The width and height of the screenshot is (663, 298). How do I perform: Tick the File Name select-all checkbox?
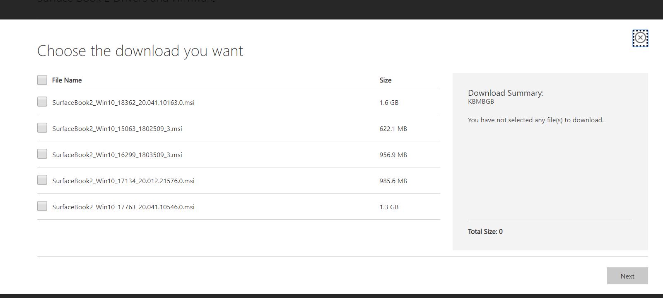tap(42, 80)
